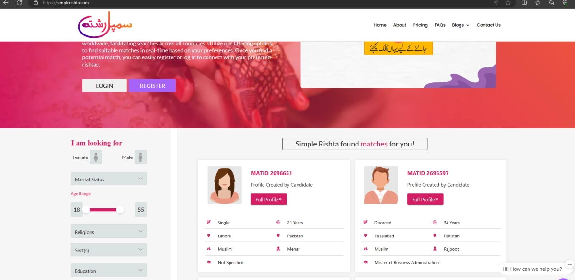Image resolution: width=575 pixels, height=280 pixels.
Task: Open the Blogs menu
Action: pos(460,25)
